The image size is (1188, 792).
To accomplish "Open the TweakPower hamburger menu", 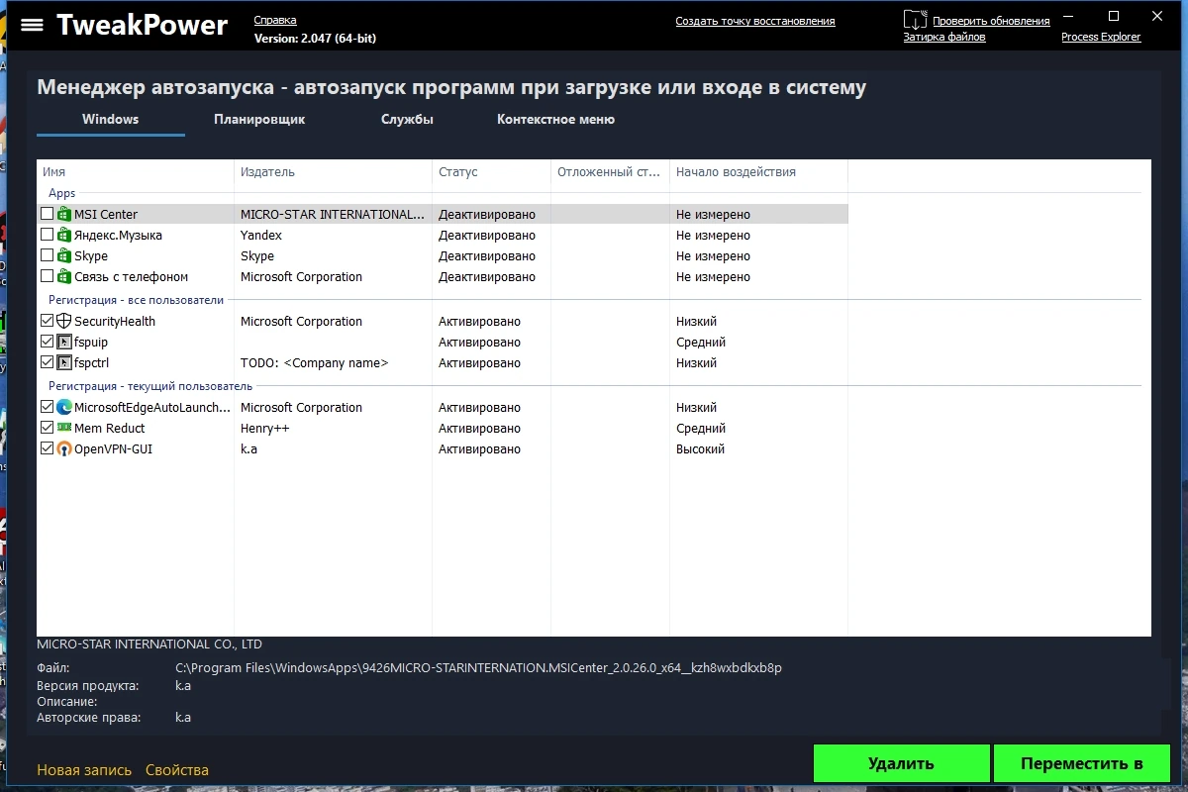I will click(x=32, y=25).
